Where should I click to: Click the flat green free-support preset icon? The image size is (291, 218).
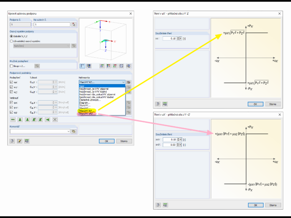(13, 120)
